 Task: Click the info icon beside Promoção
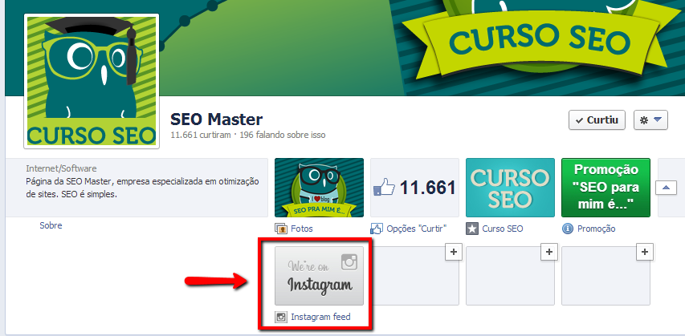click(x=568, y=229)
